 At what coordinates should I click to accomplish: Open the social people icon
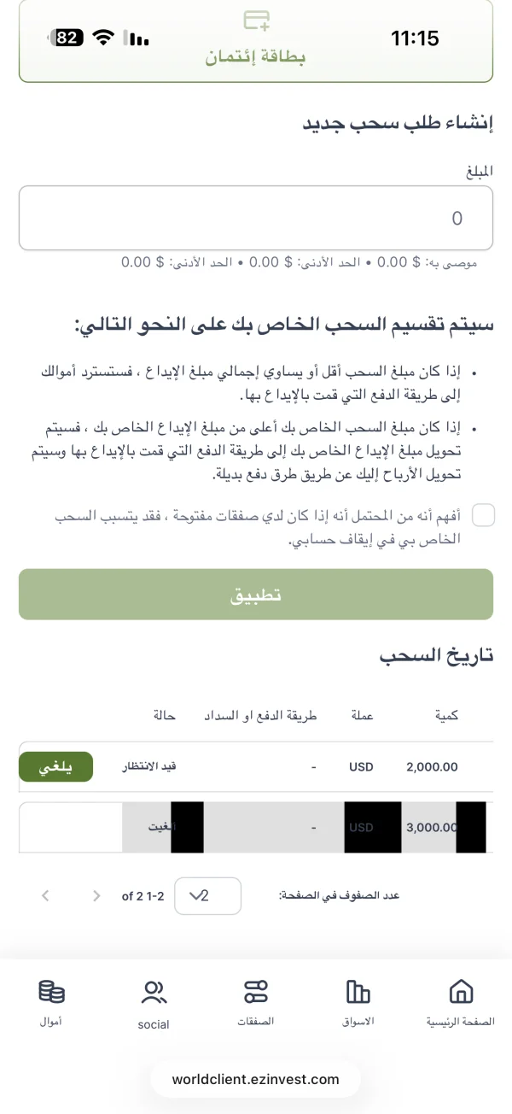154,992
